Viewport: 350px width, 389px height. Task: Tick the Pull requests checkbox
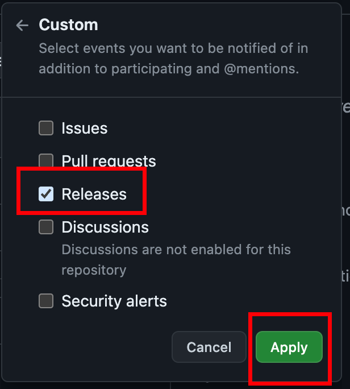(46, 160)
